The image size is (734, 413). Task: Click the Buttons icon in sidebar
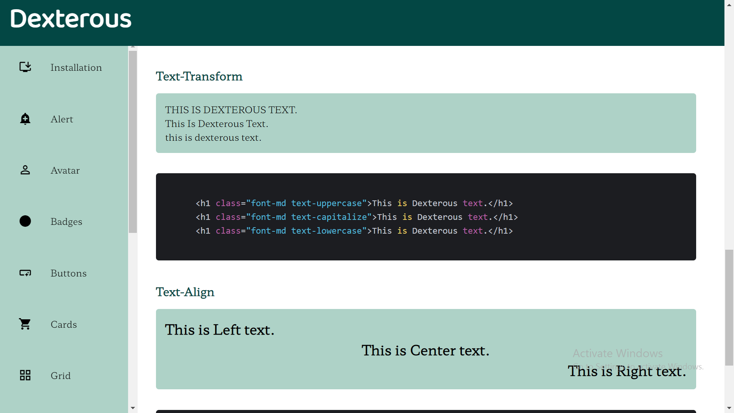[x=25, y=273]
